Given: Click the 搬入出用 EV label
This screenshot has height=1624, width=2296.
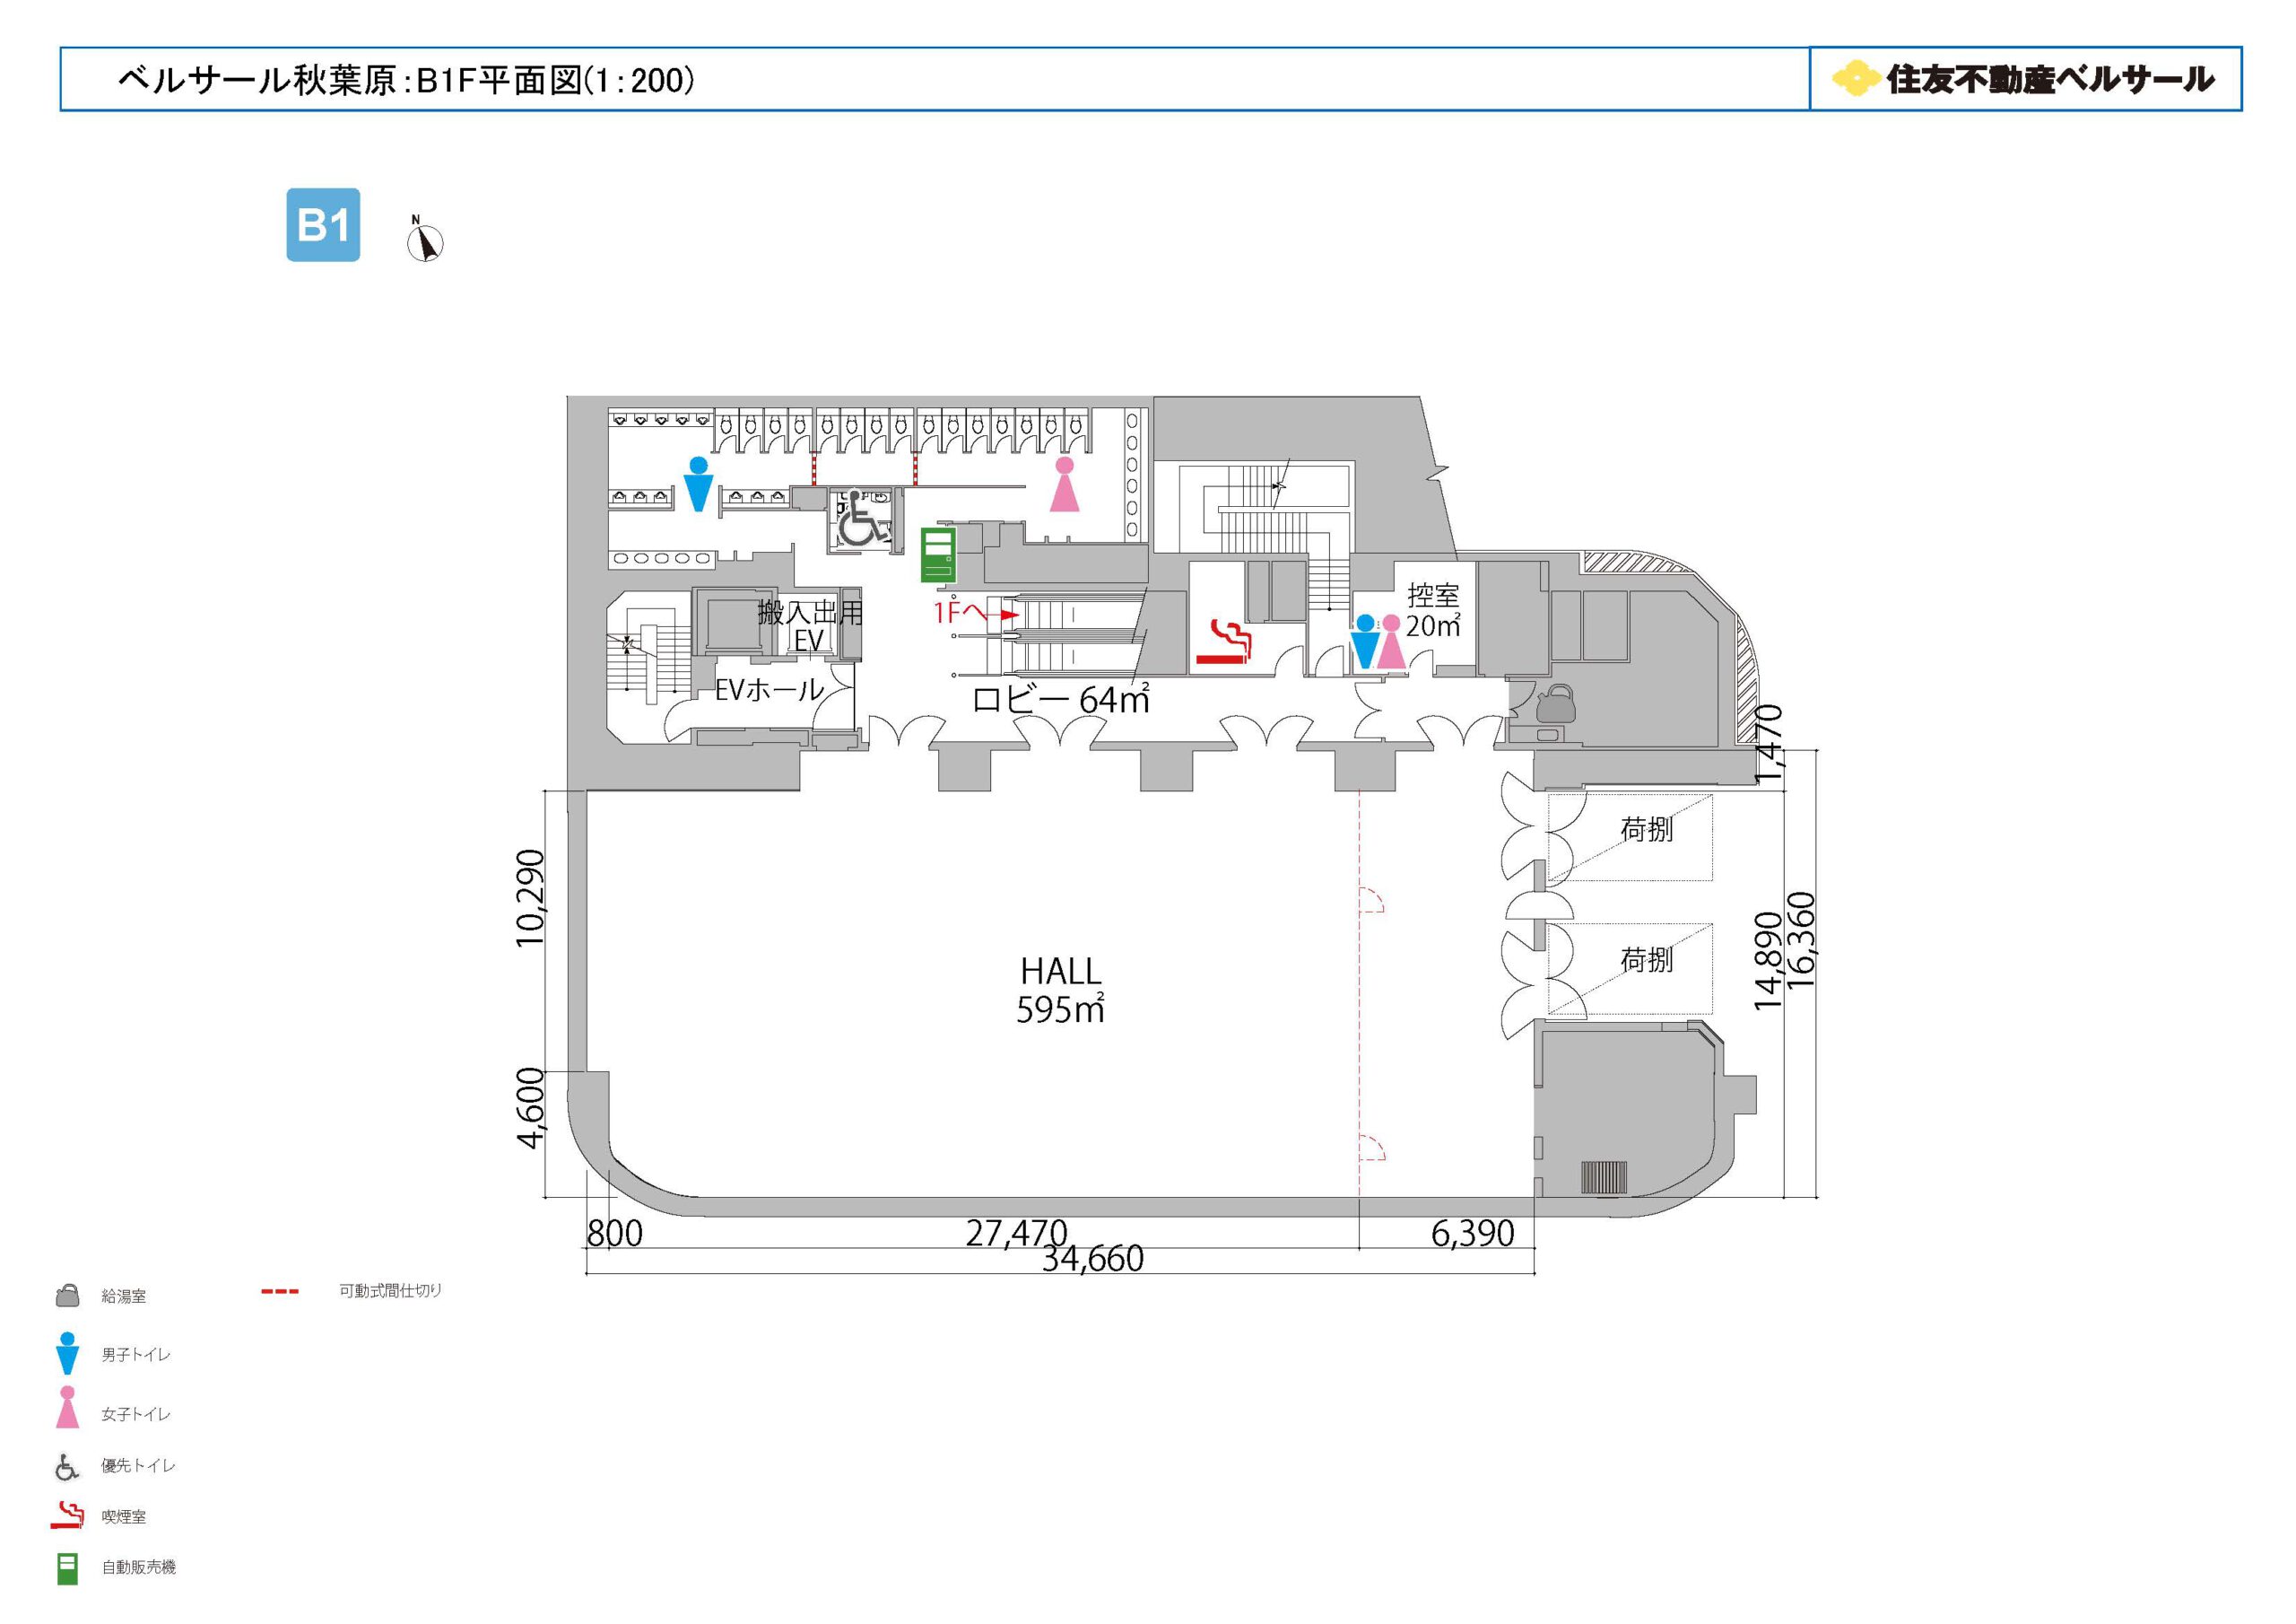Looking at the screenshot, I should click(x=810, y=625).
